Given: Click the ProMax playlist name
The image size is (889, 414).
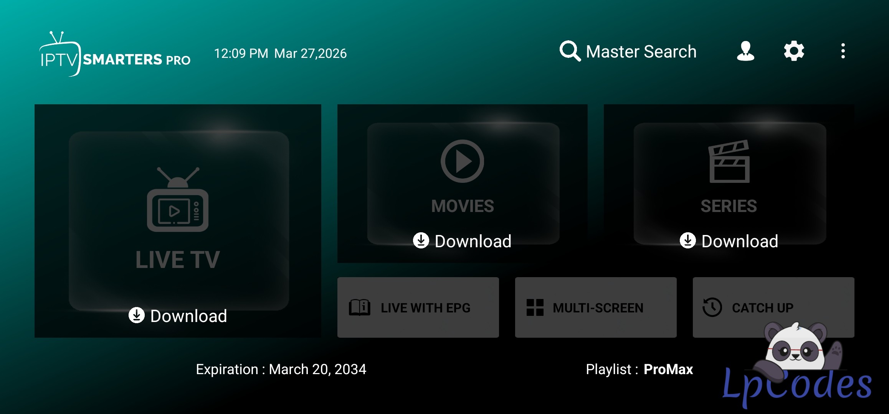Looking at the screenshot, I should [x=668, y=369].
